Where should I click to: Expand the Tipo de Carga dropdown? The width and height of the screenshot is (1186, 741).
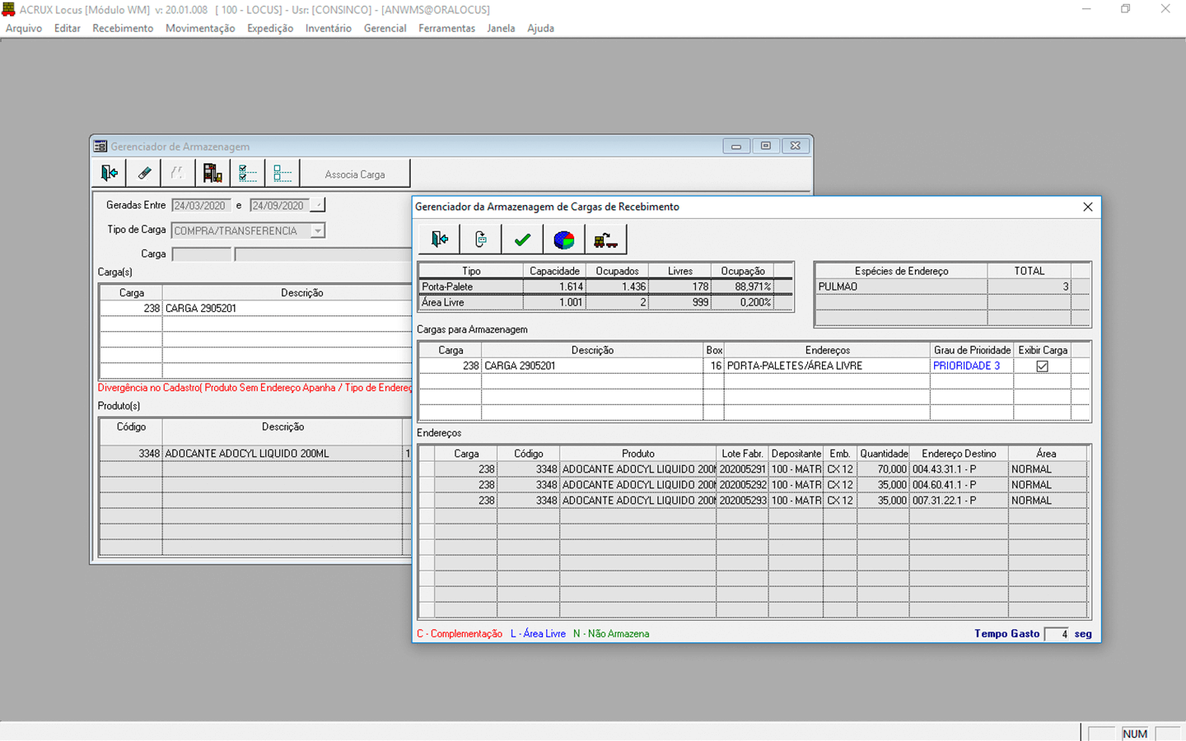click(x=317, y=231)
